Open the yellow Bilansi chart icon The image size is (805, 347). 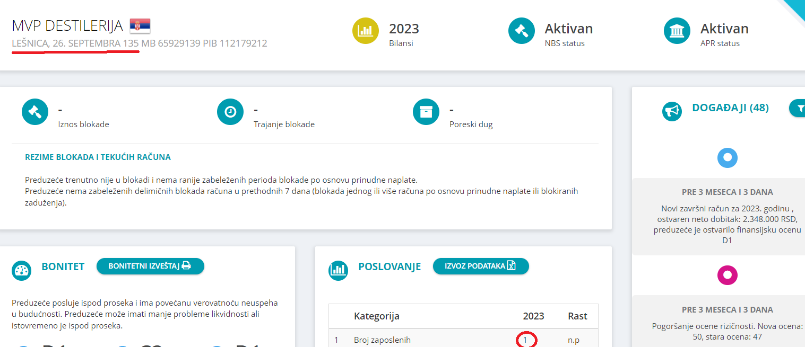[366, 31]
